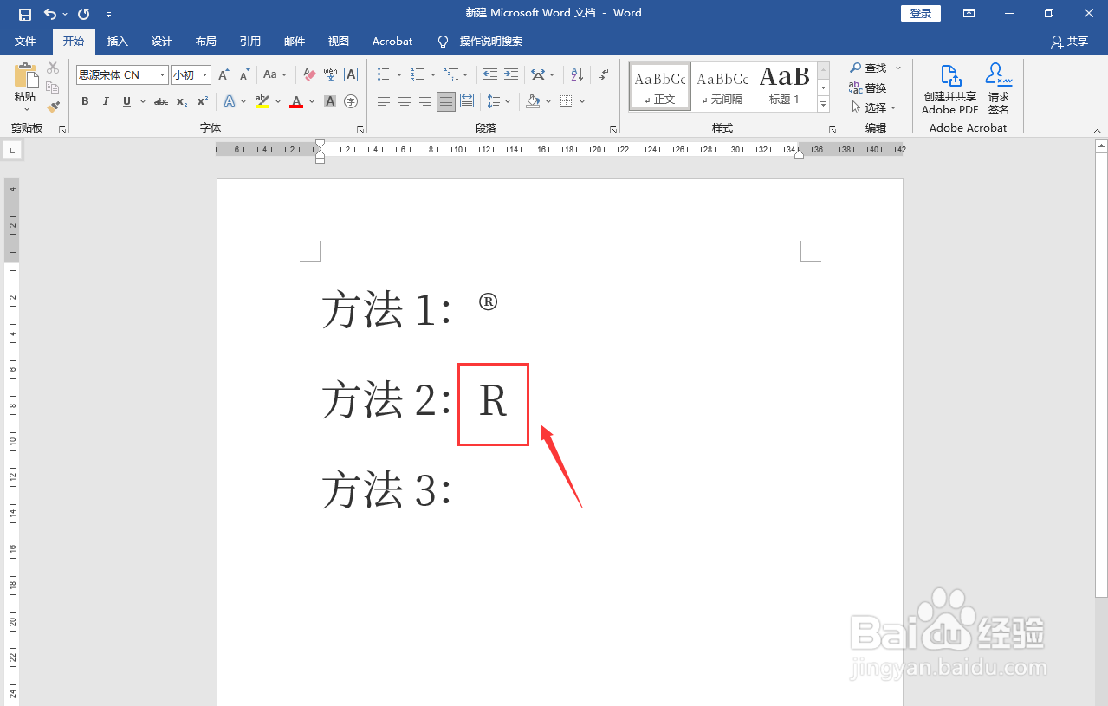Toggle underline formatting
1108x706 pixels.
tap(126, 101)
